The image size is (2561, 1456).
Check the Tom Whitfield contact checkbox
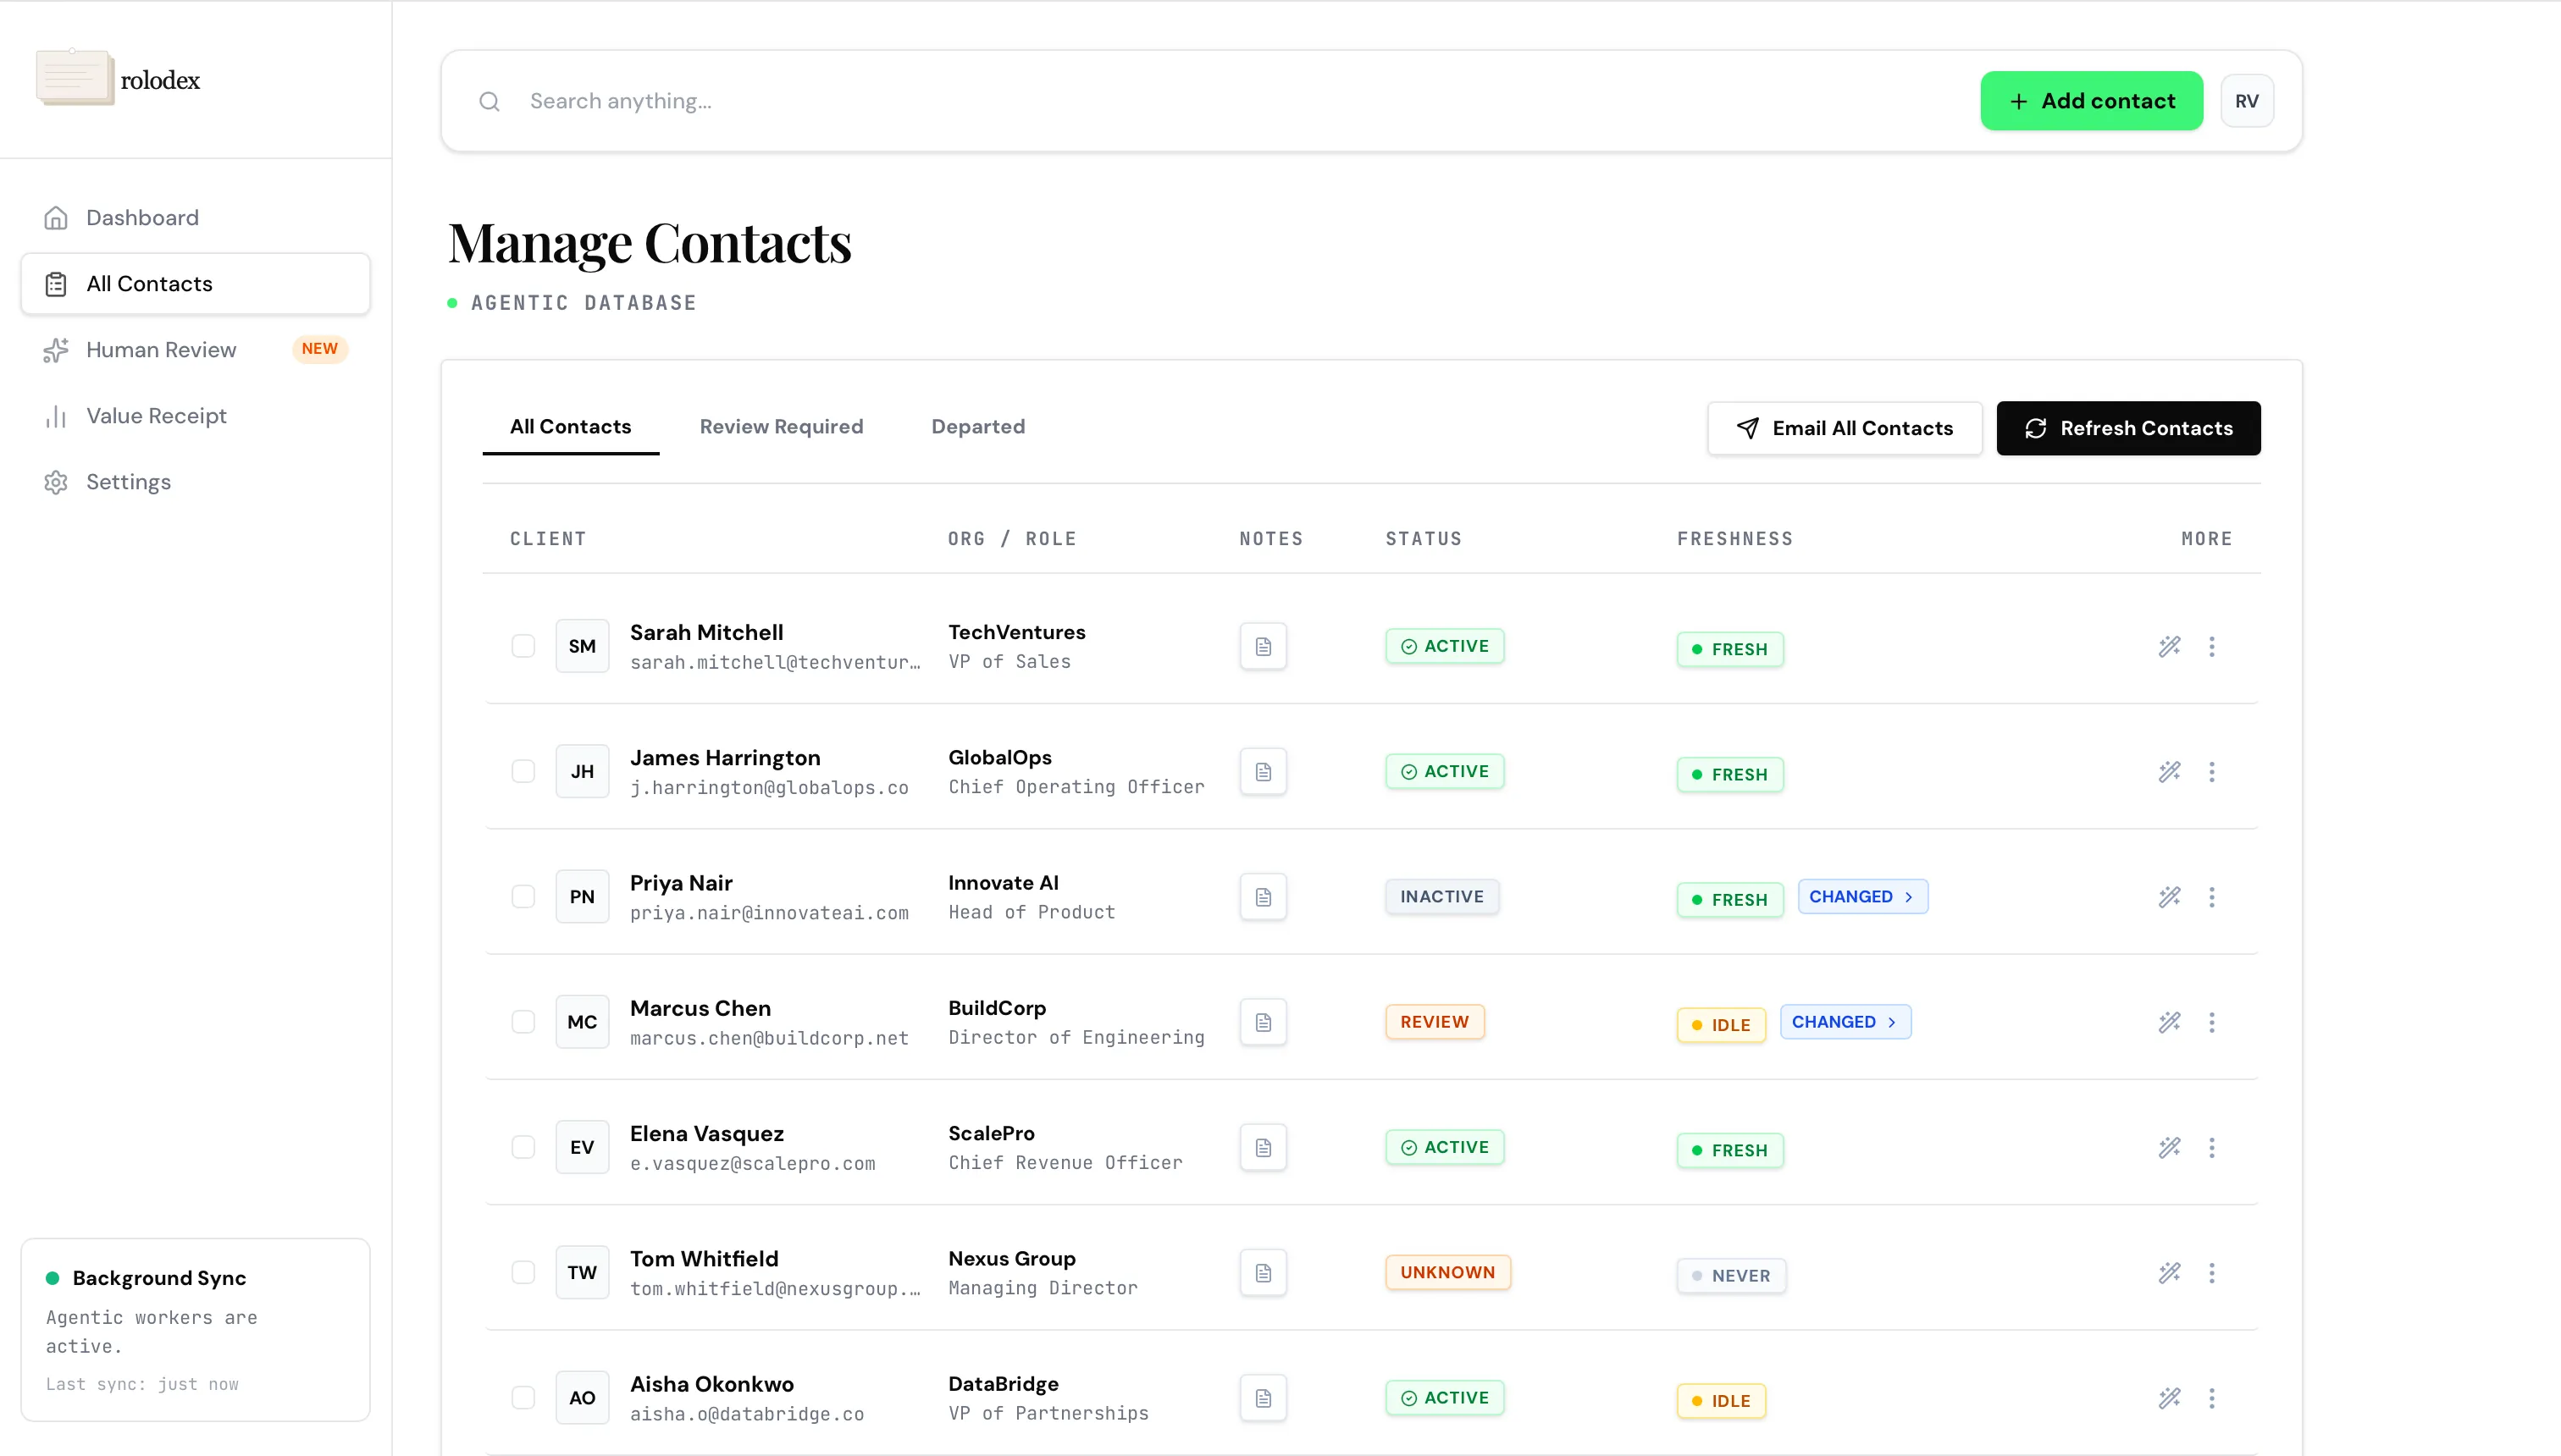click(523, 1273)
